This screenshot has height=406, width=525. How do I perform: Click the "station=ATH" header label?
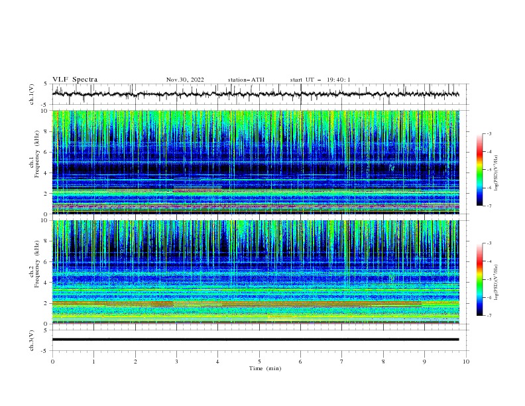246,80
